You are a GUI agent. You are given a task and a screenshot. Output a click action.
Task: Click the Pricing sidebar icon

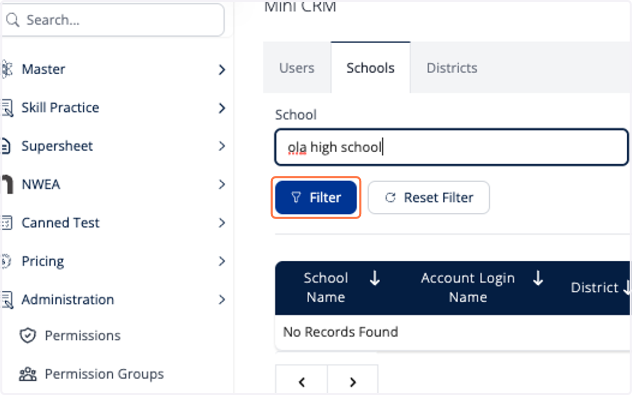coord(6,261)
